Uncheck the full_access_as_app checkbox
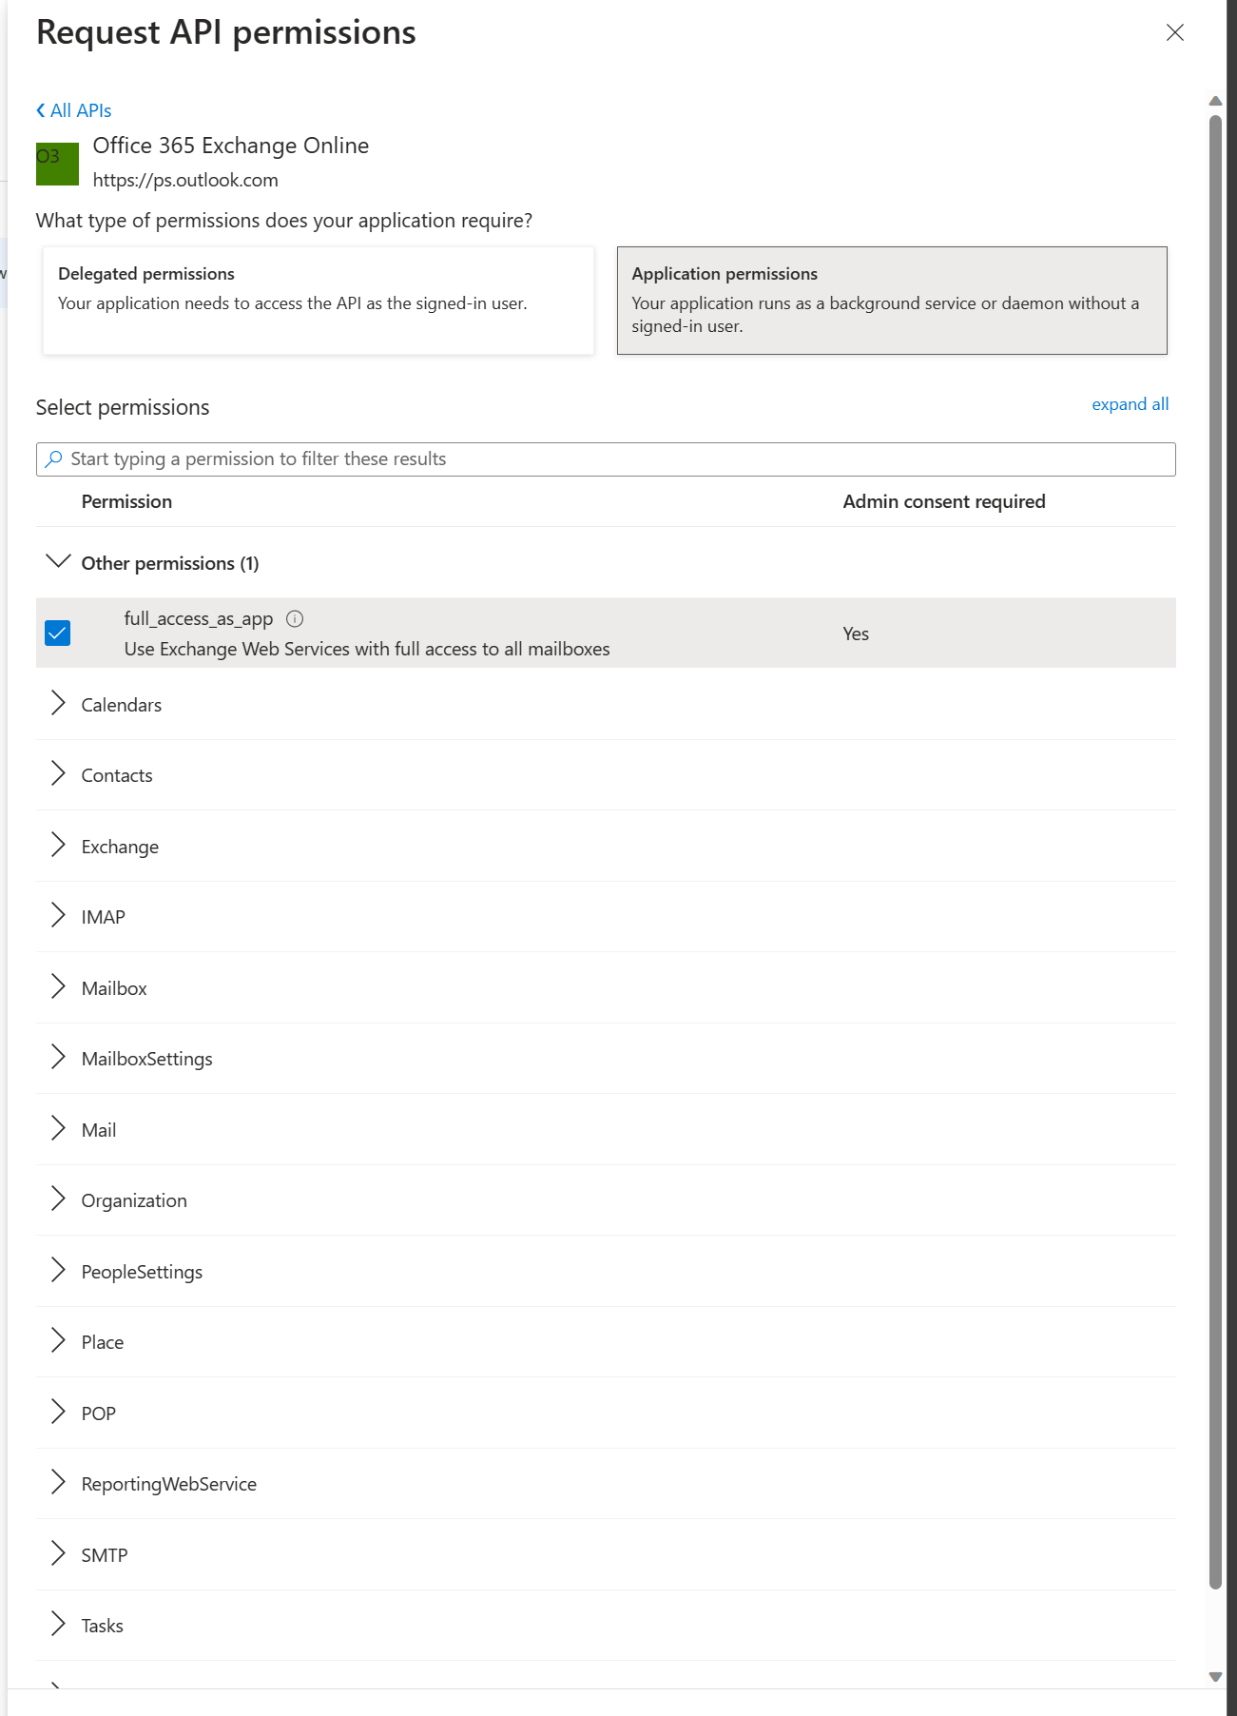This screenshot has width=1237, height=1716. [x=58, y=634]
